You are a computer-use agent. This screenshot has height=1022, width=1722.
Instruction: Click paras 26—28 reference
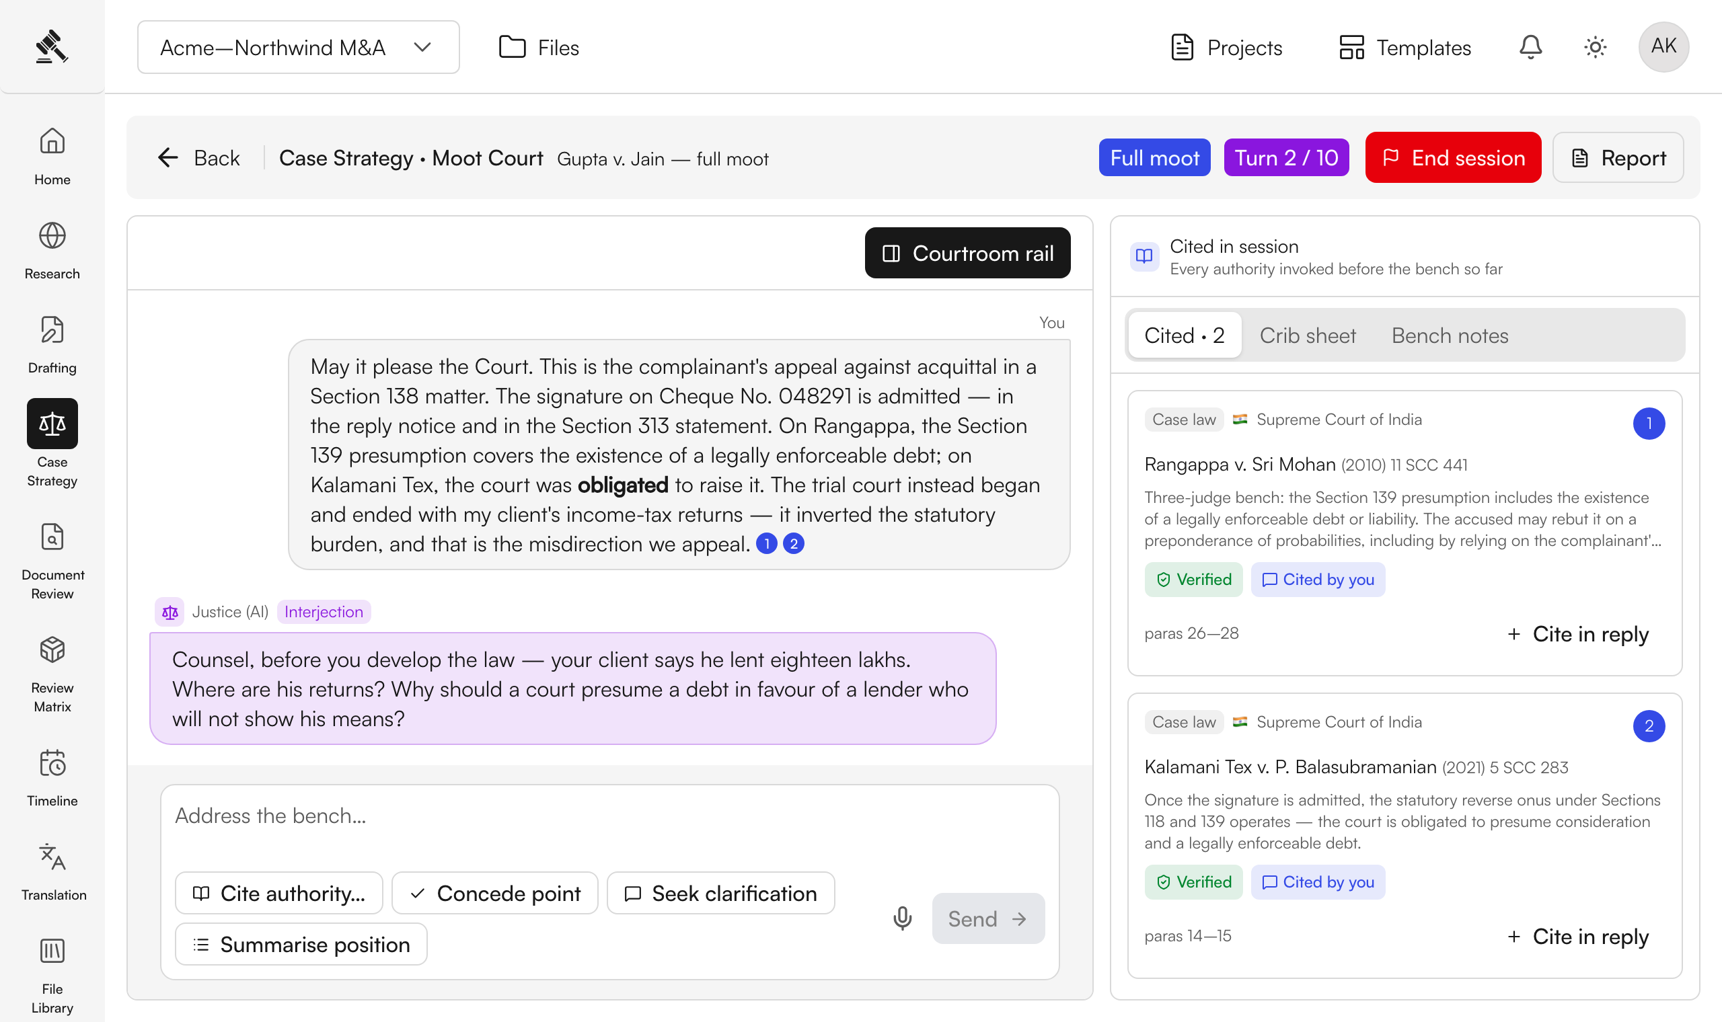tap(1192, 633)
